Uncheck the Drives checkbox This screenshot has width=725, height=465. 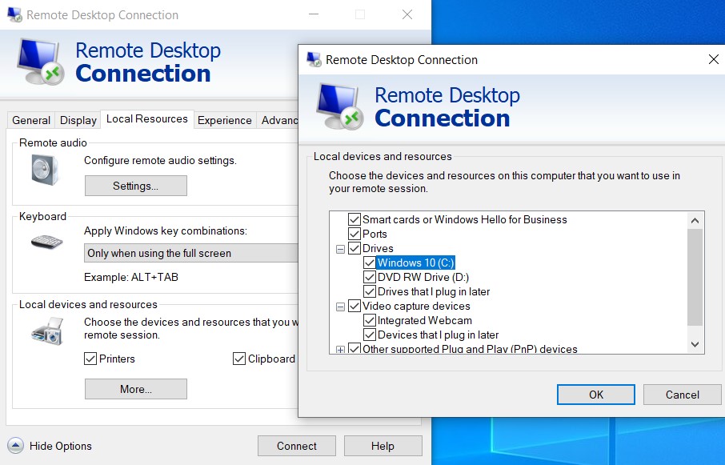click(354, 248)
